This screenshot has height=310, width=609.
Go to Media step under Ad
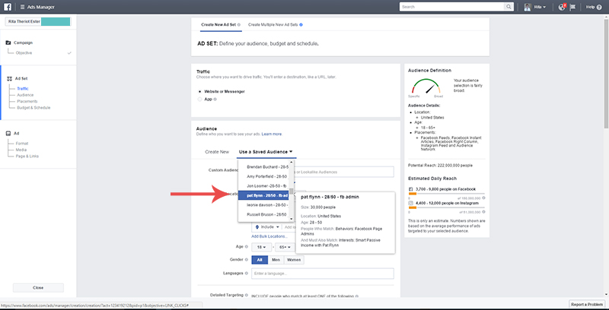pyautogui.click(x=21, y=150)
